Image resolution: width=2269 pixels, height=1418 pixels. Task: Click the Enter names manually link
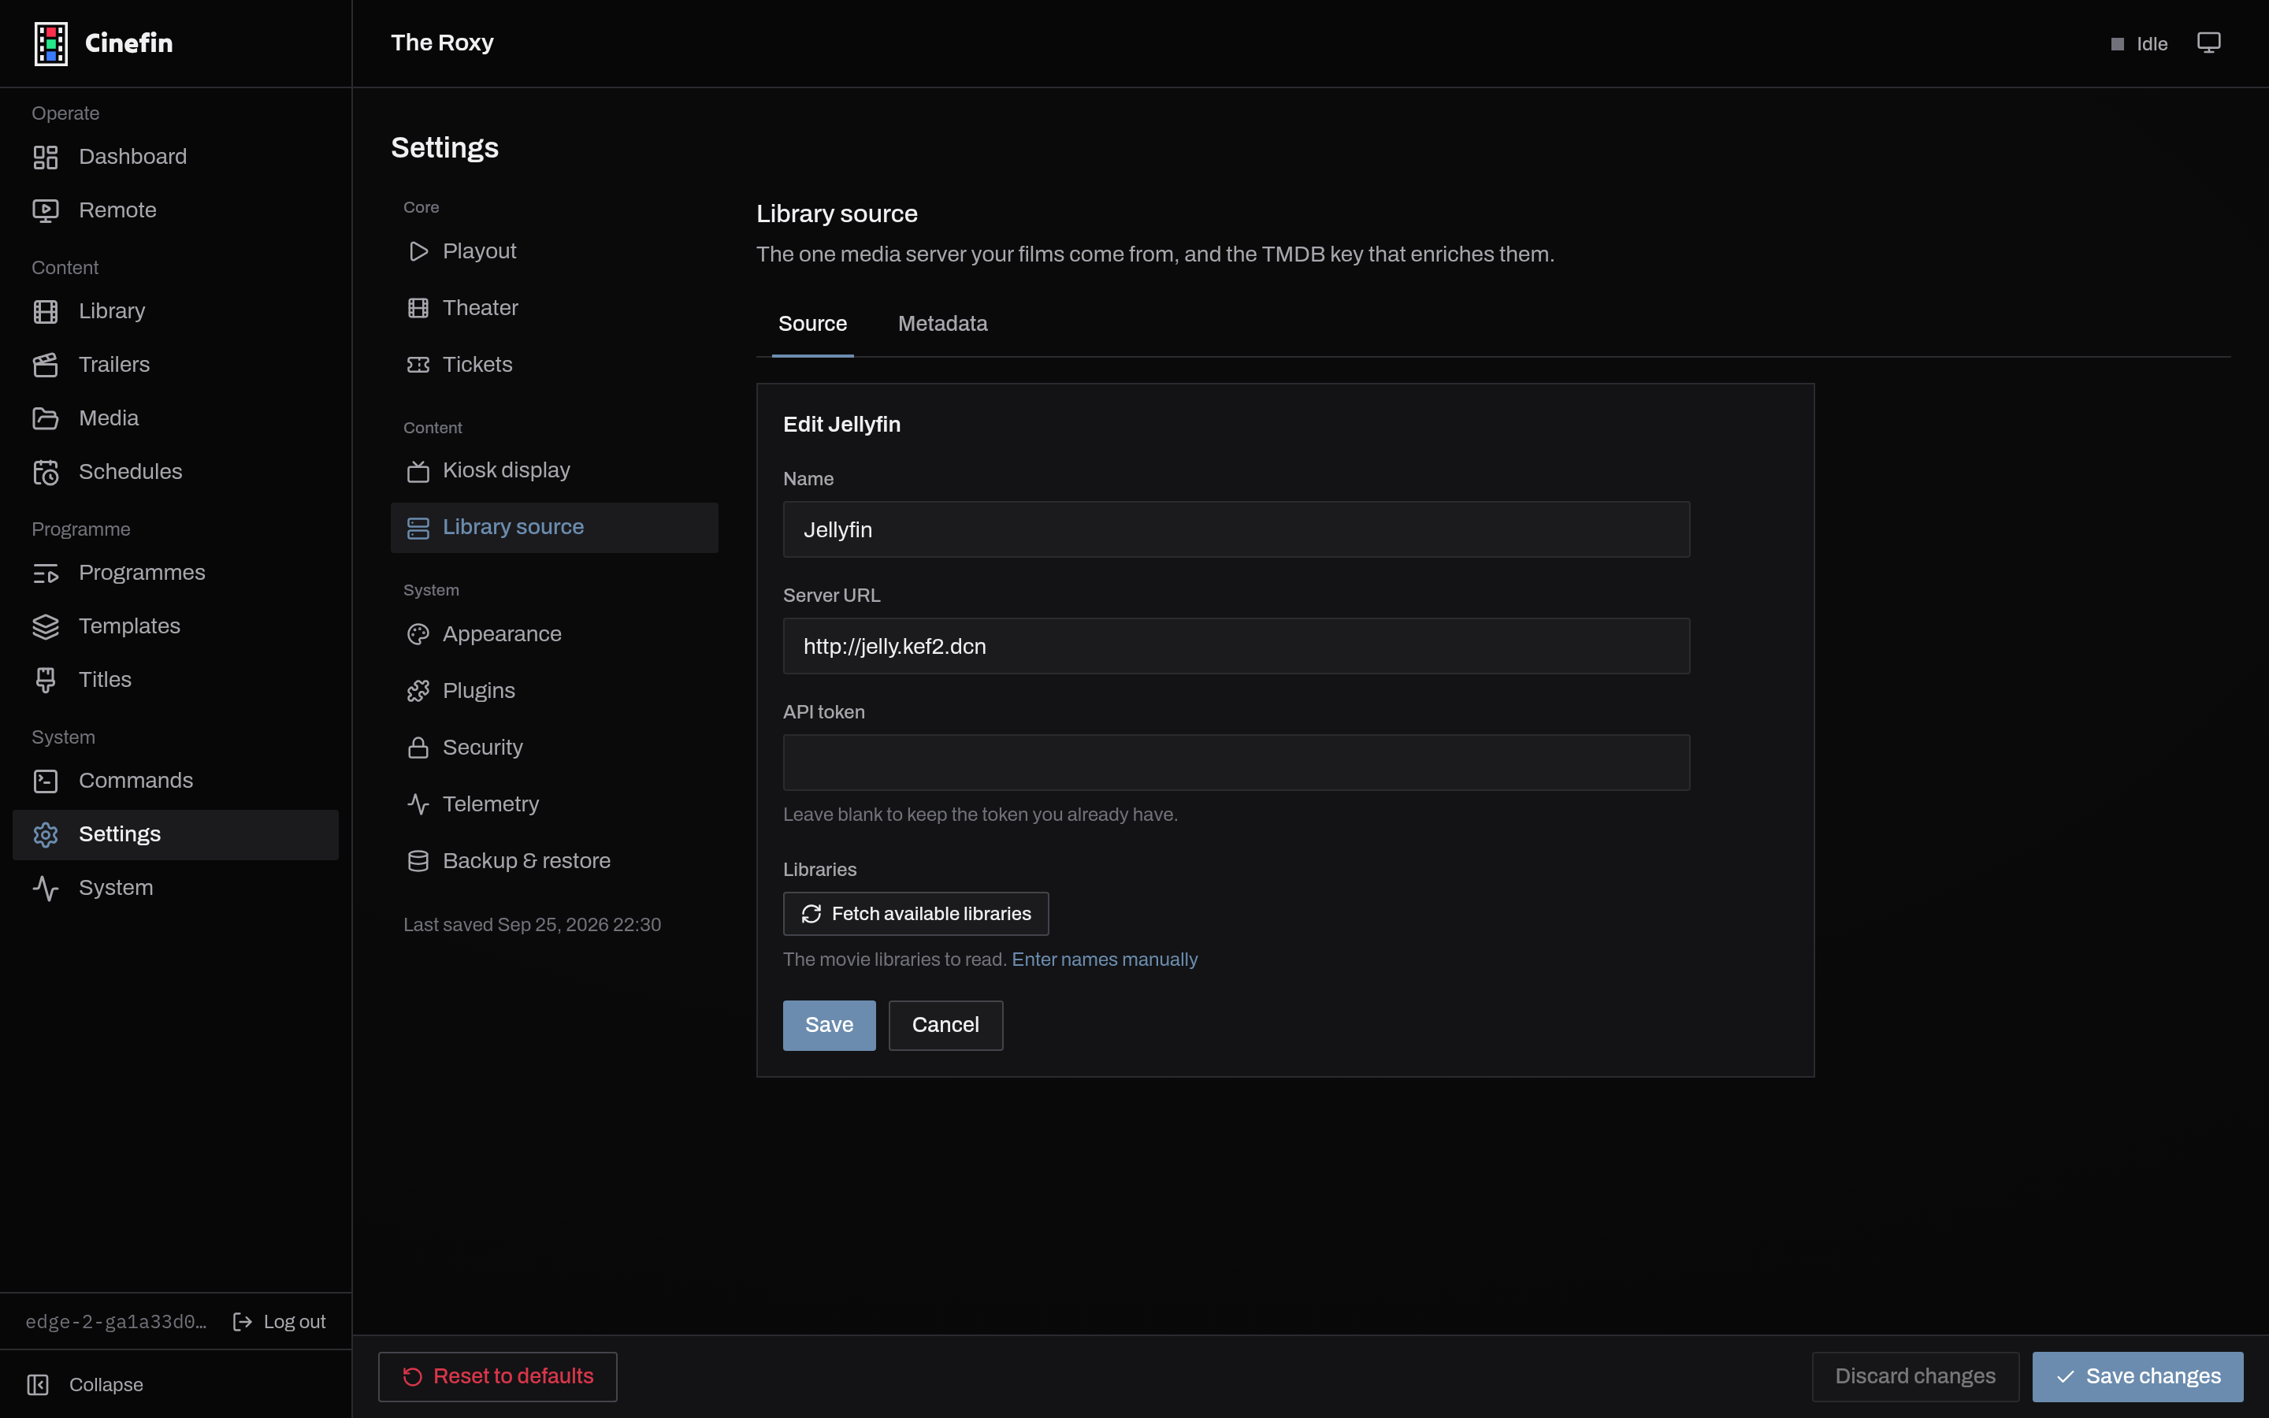(1105, 960)
